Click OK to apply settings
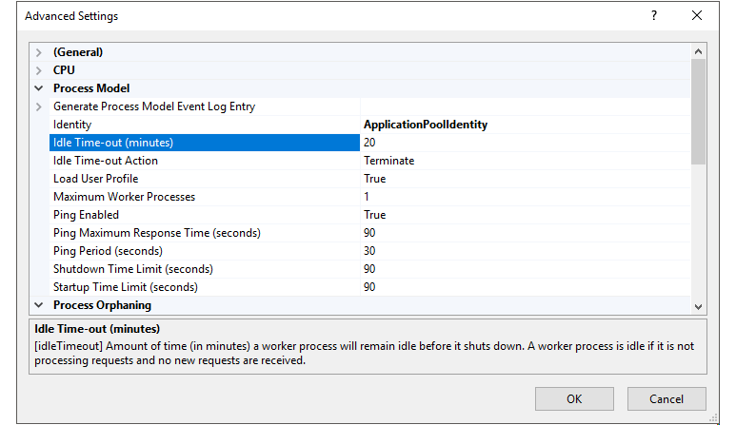The width and height of the screenshot is (736, 425). (573, 398)
